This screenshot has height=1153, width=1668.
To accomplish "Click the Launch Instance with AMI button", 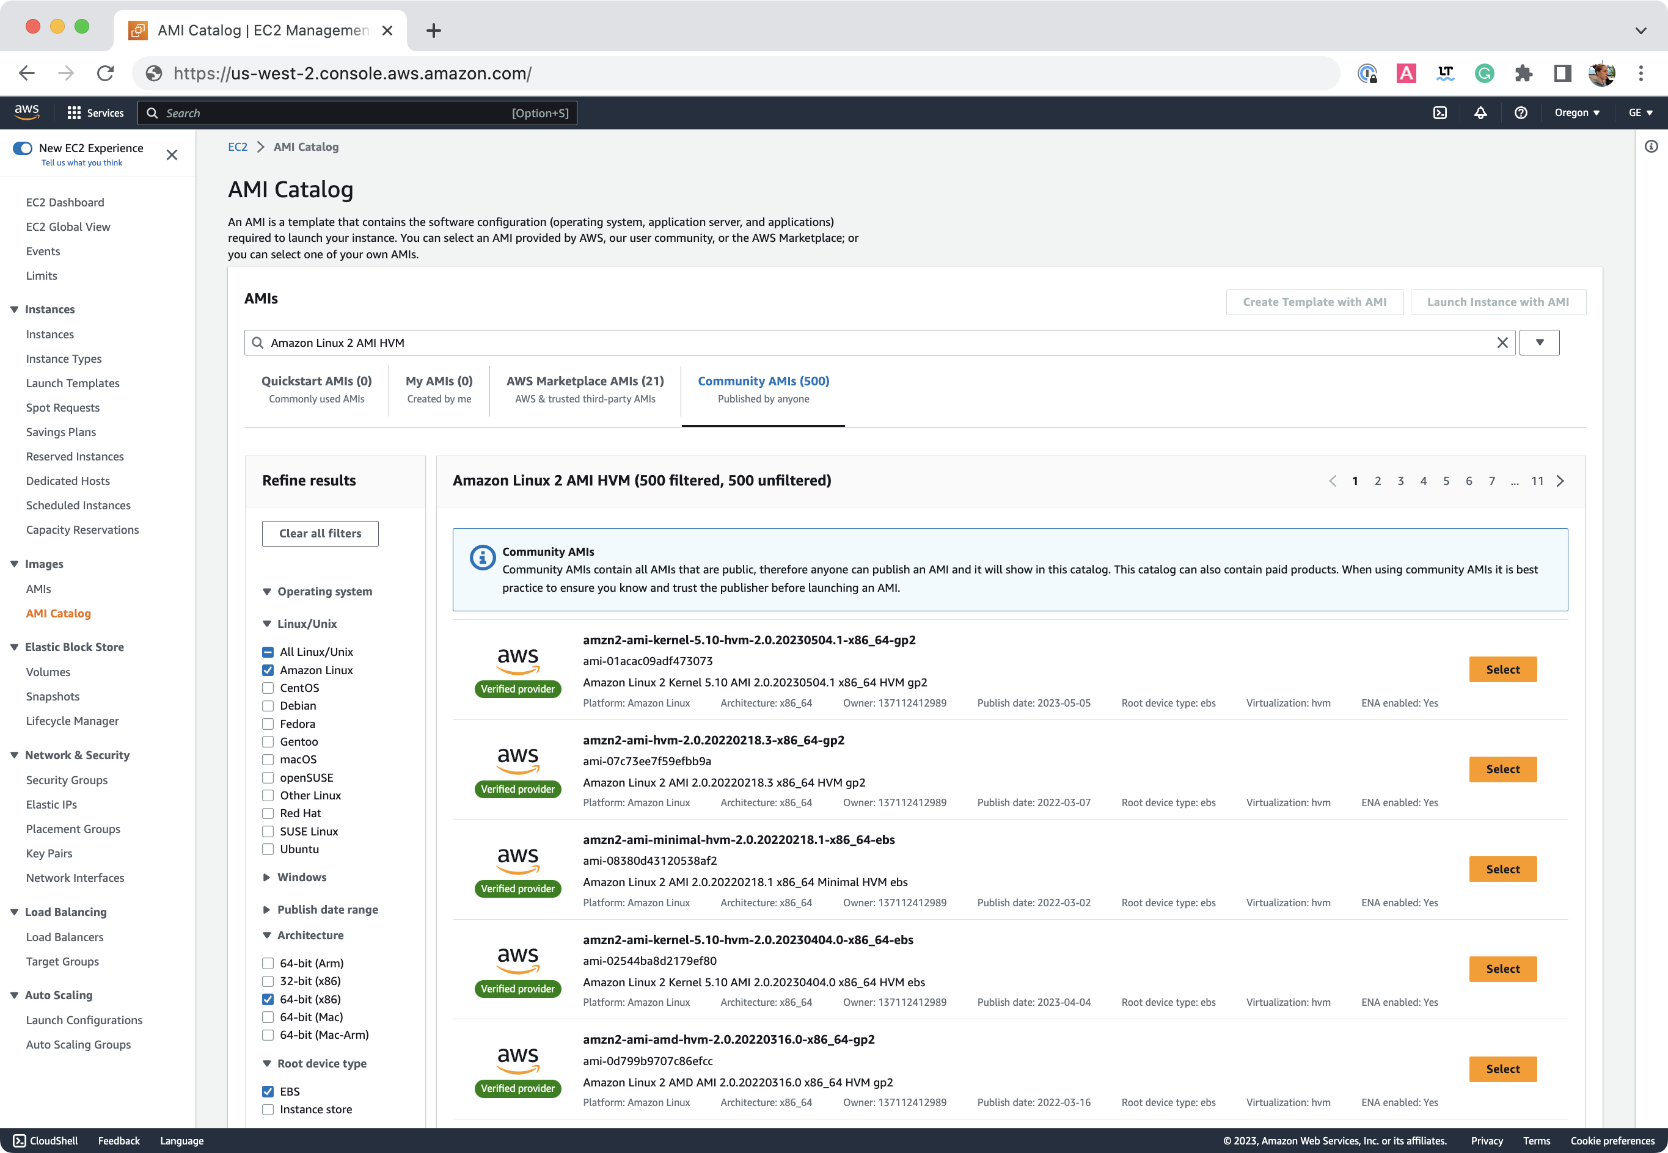I will click(1498, 302).
